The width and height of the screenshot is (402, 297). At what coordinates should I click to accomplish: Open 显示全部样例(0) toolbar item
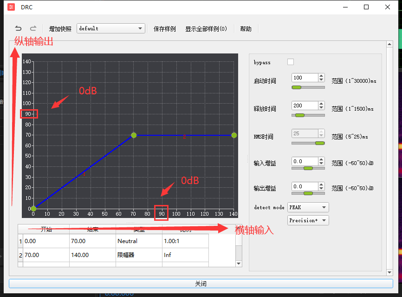206,29
